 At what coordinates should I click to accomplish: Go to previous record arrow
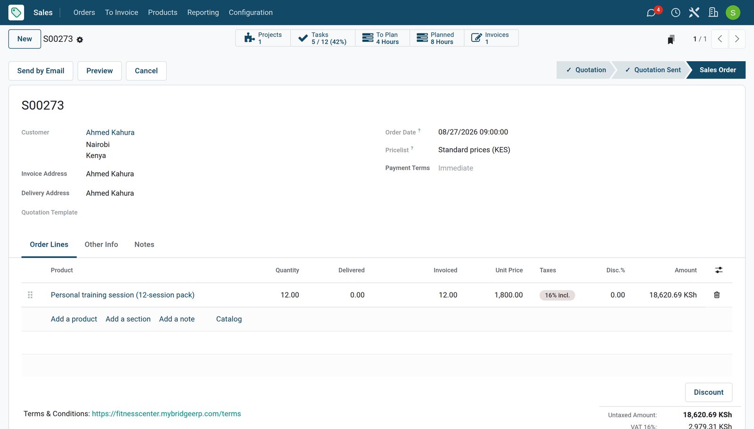click(x=720, y=39)
